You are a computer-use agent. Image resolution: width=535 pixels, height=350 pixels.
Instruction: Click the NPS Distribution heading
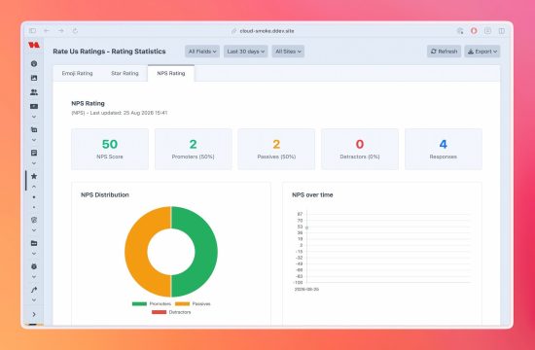(x=105, y=194)
